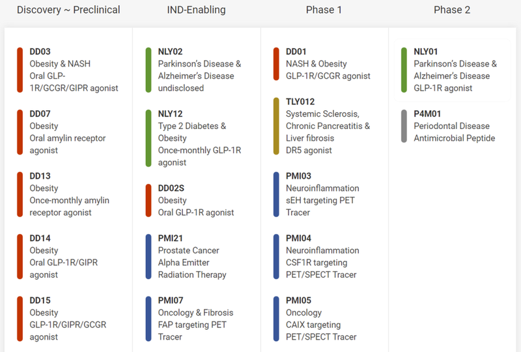Select the IND-Enabling column header

click(196, 10)
